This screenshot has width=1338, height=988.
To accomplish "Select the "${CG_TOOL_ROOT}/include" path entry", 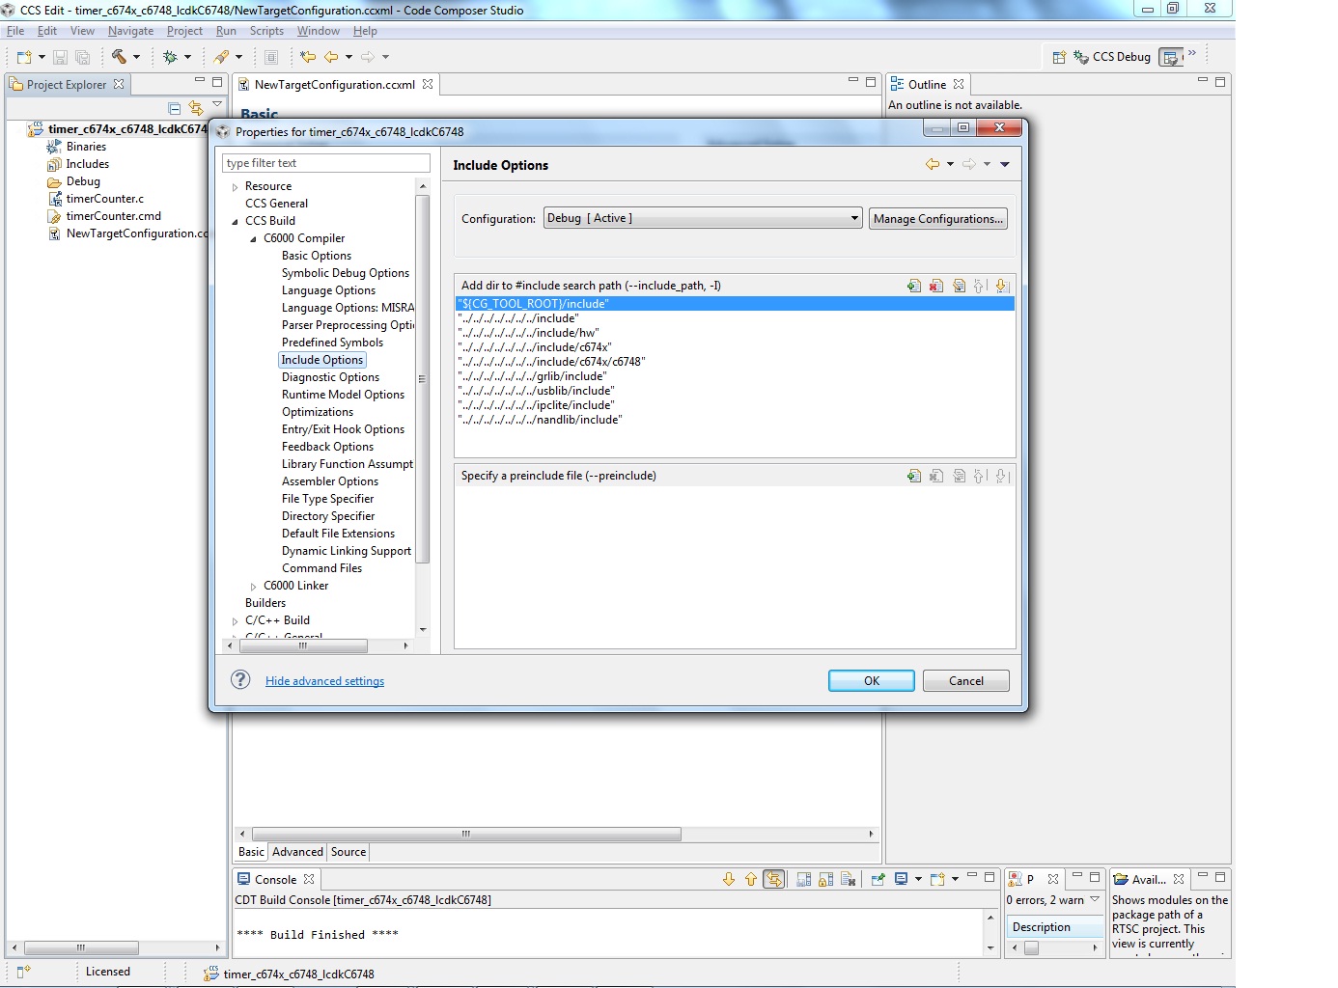I will click(734, 304).
